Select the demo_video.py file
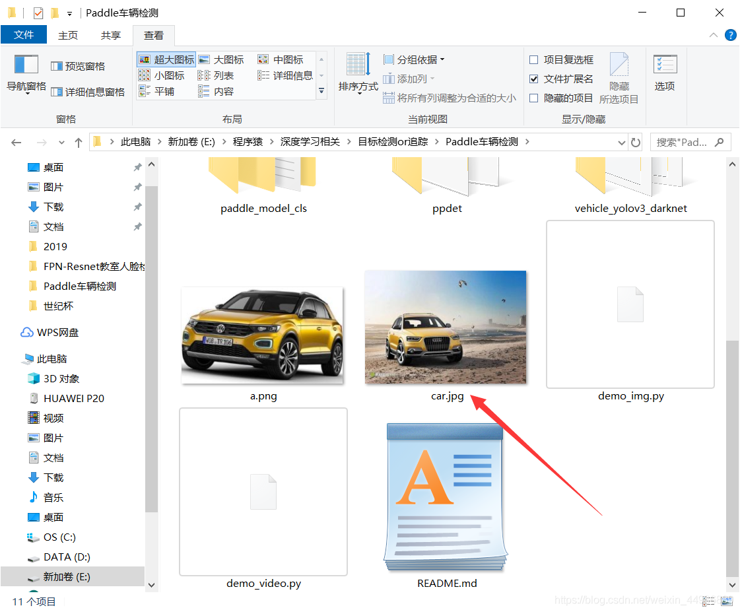The width and height of the screenshot is (740, 612). [x=263, y=498]
